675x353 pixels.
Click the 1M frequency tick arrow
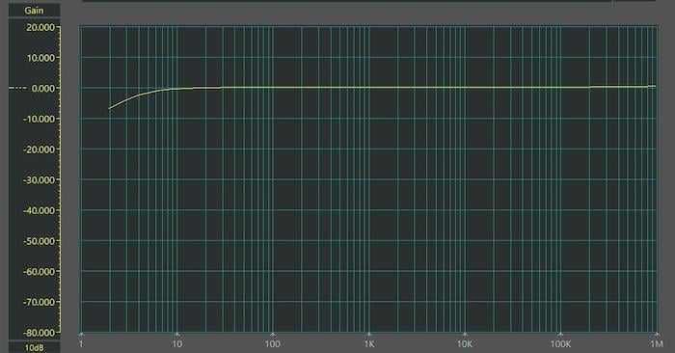pyautogui.click(x=657, y=334)
